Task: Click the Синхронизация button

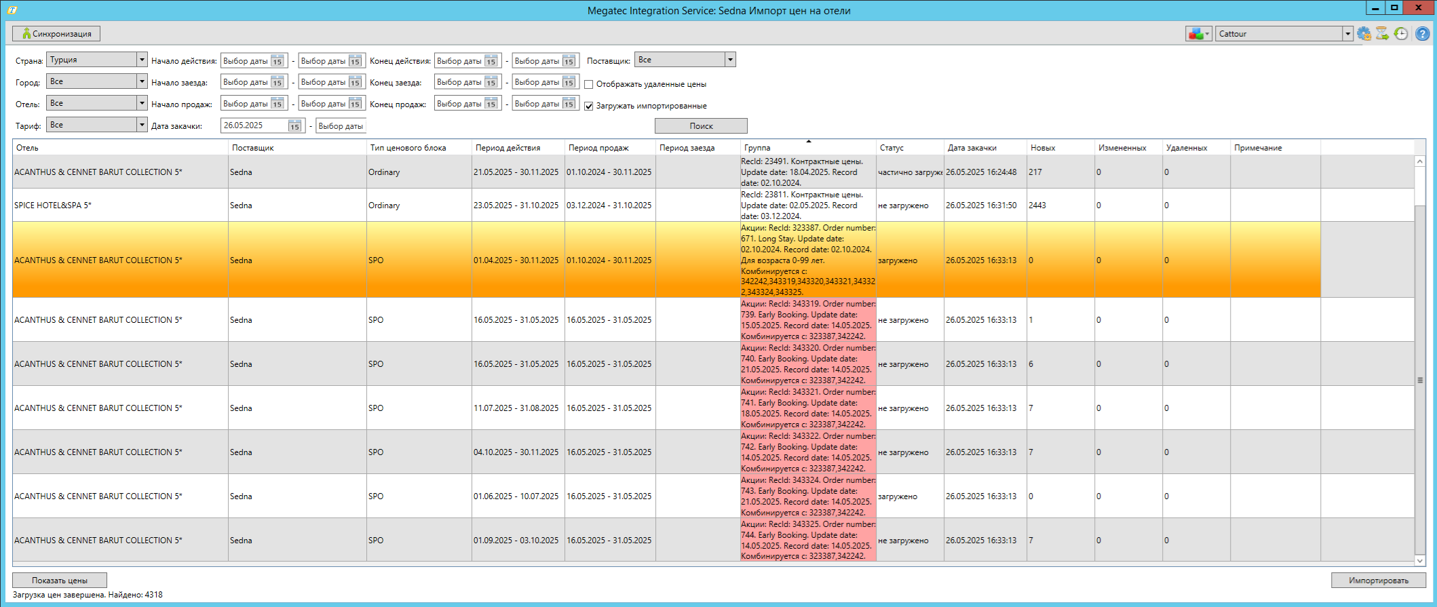Action: click(x=56, y=34)
